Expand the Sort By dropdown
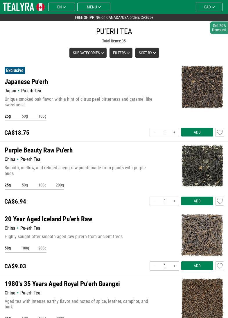This screenshot has height=318, width=228. [x=147, y=53]
